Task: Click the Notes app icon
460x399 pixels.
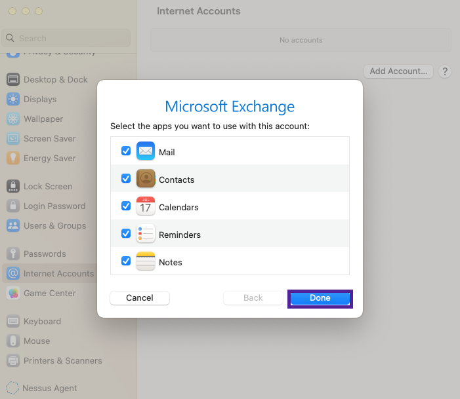Action: click(x=146, y=261)
